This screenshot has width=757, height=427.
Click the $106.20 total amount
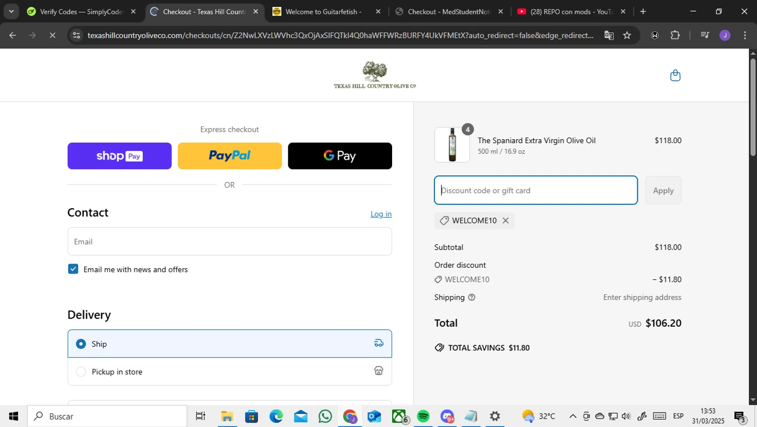pyautogui.click(x=663, y=323)
